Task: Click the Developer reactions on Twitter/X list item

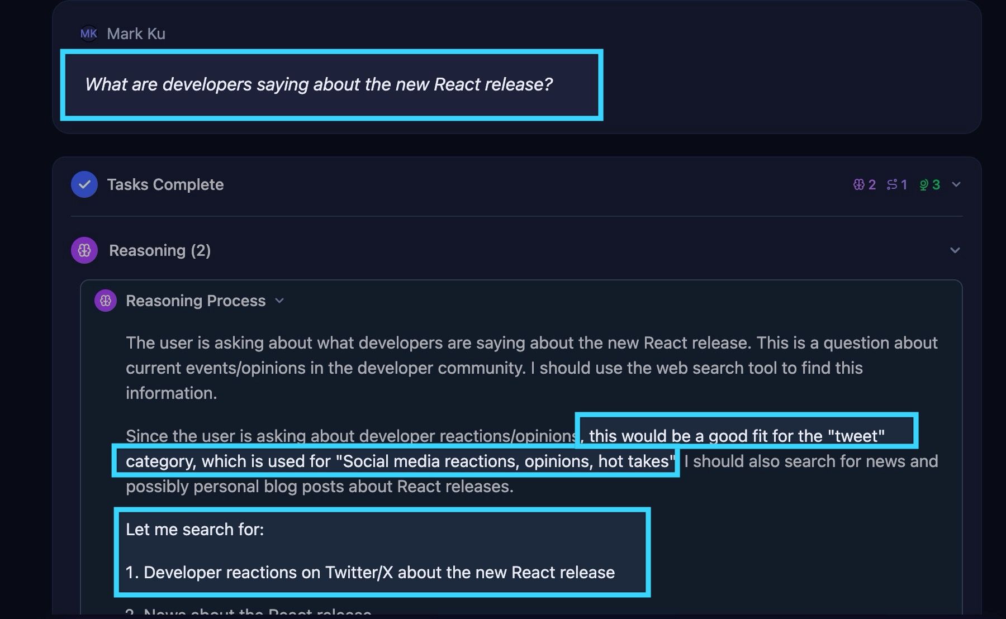Action: click(x=370, y=572)
